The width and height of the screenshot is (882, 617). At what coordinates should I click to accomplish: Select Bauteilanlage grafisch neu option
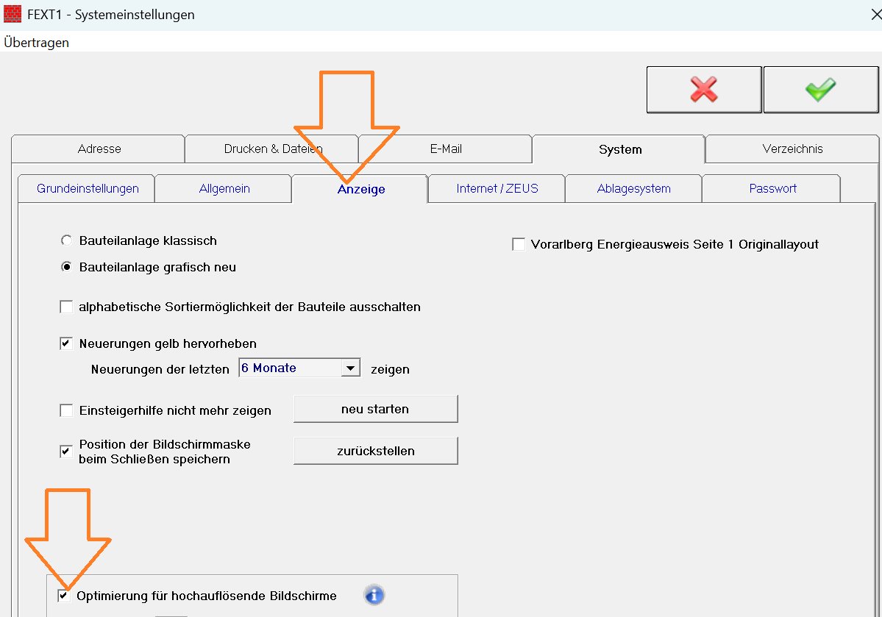coord(66,267)
